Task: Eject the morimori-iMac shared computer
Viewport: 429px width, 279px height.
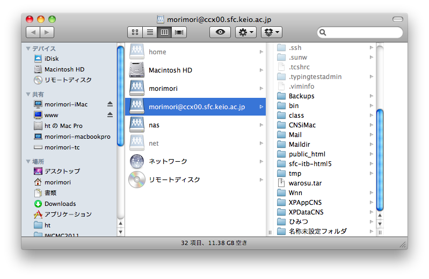Action: point(110,104)
